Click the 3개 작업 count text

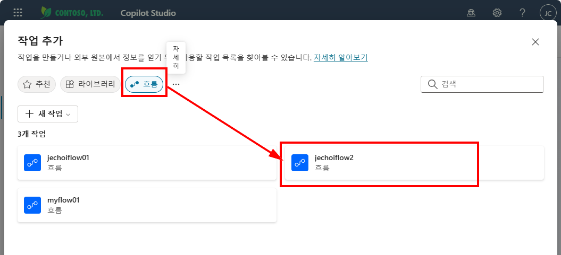point(32,135)
